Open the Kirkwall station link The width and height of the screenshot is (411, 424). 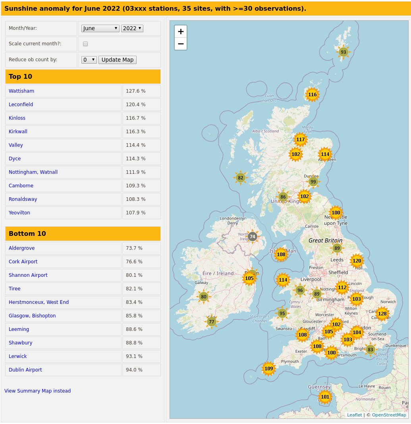[x=18, y=131]
